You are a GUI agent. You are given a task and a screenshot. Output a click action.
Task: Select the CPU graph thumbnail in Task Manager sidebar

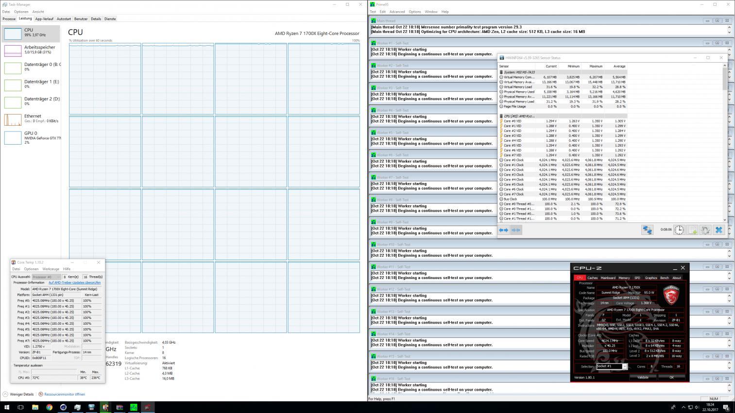13,33
